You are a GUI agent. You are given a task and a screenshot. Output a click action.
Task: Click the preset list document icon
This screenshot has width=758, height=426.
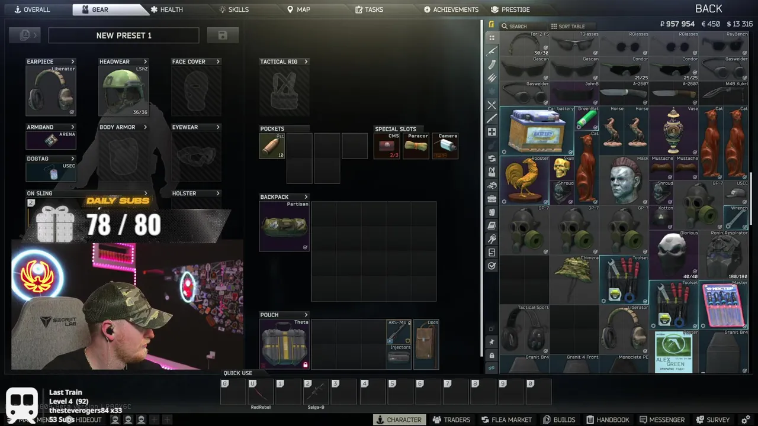tap(25, 35)
